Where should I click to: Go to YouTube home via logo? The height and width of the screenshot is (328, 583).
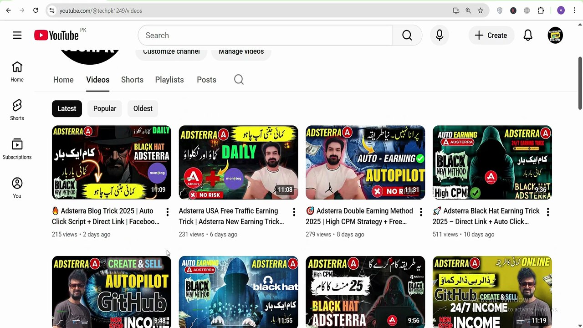pyautogui.click(x=56, y=35)
